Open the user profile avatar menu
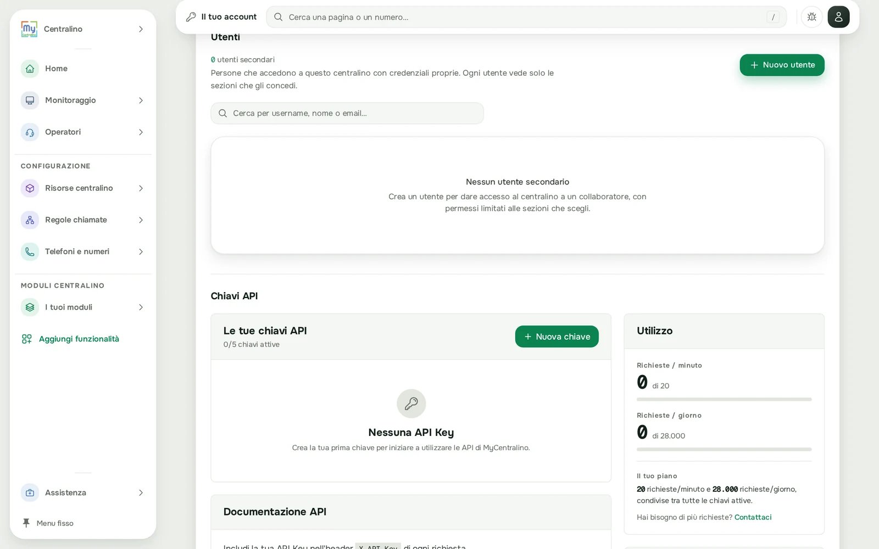This screenshot has height=549, width=879. (x=838, y=17)
